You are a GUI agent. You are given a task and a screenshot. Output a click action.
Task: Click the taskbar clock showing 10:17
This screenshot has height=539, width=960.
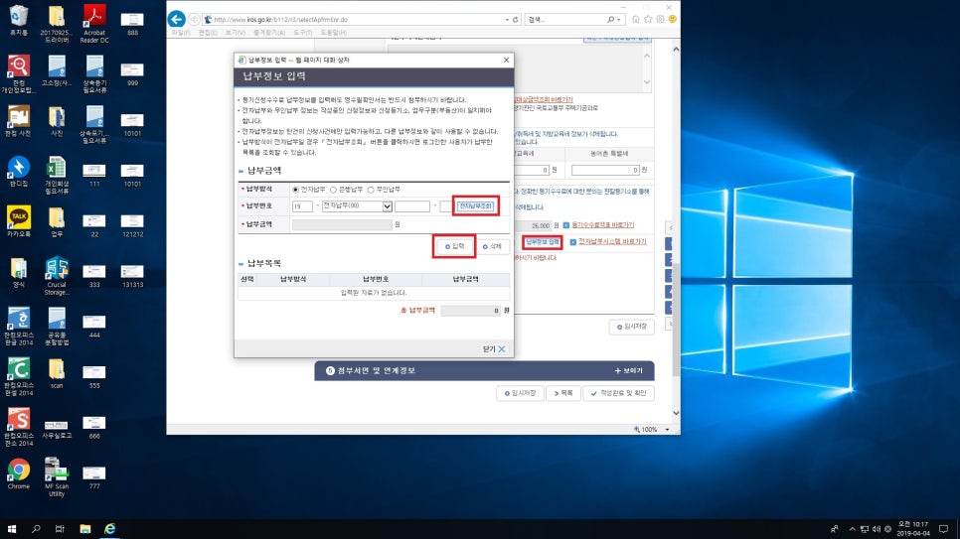pyautogui.click(x=913, y=529)
